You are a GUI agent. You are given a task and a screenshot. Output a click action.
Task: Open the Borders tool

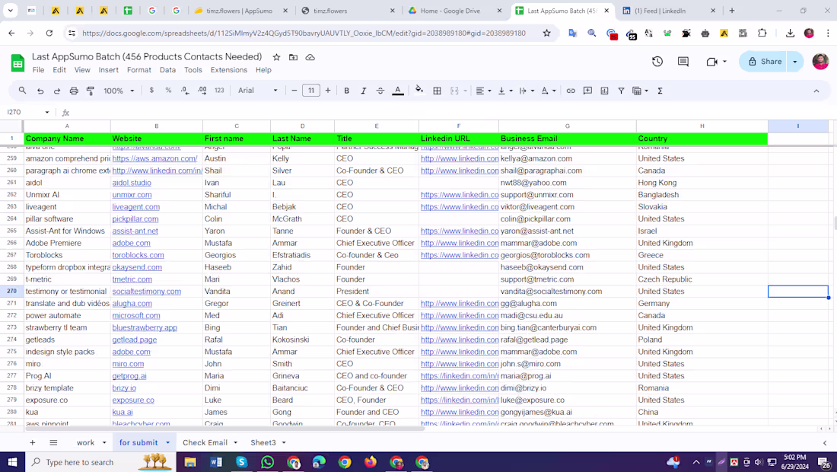point(438,91)
